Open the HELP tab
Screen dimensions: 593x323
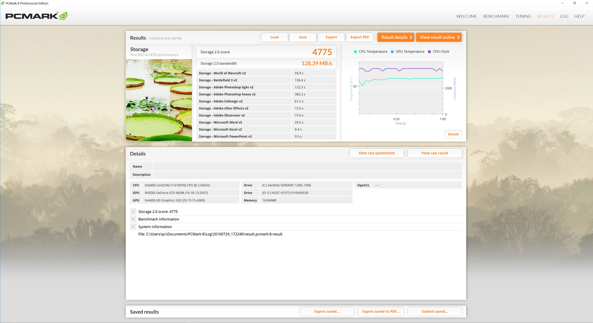coord(579,16)
